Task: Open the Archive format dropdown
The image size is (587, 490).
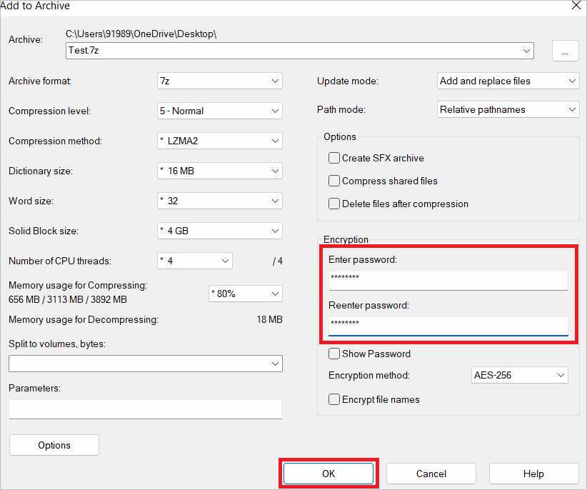Action: tap(219, 81)
